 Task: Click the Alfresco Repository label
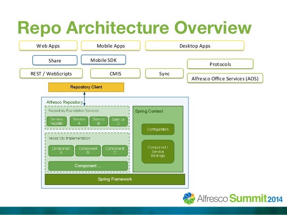[65, 102]
